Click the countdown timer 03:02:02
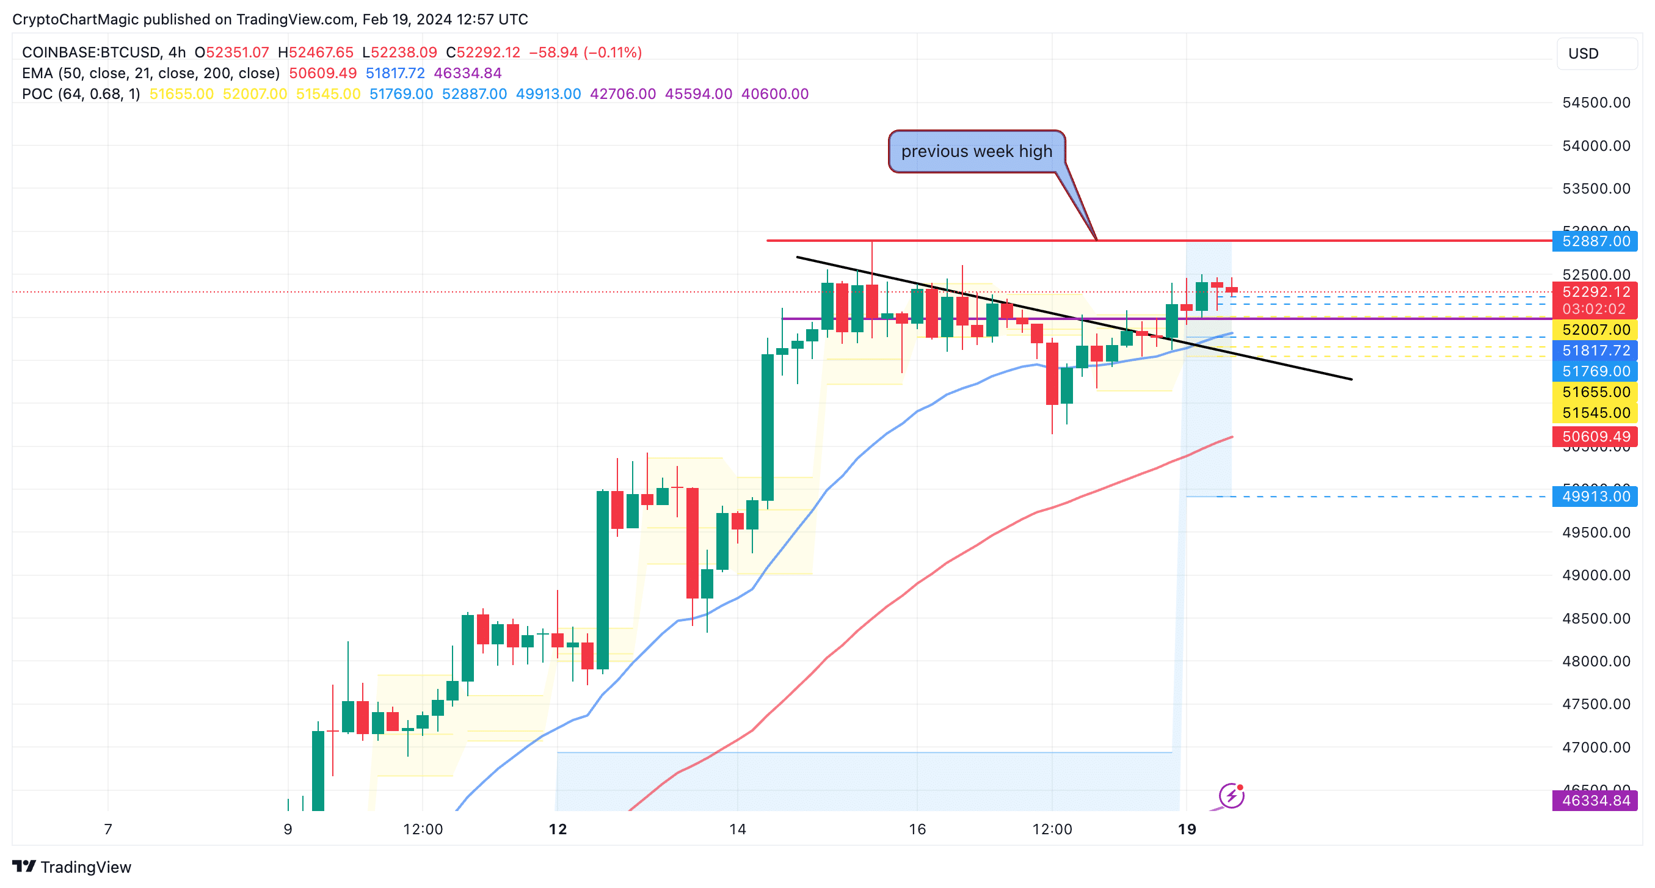 tap(1594, 309)
